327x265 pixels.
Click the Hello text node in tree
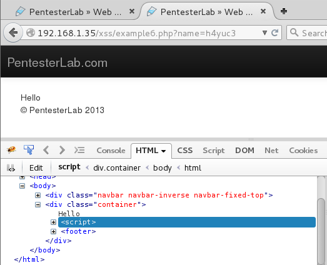69,214
